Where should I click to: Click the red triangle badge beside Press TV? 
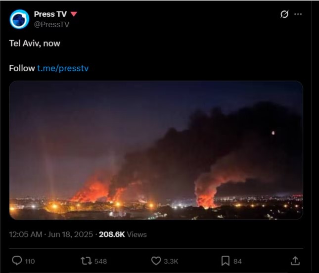click(74, 14)
